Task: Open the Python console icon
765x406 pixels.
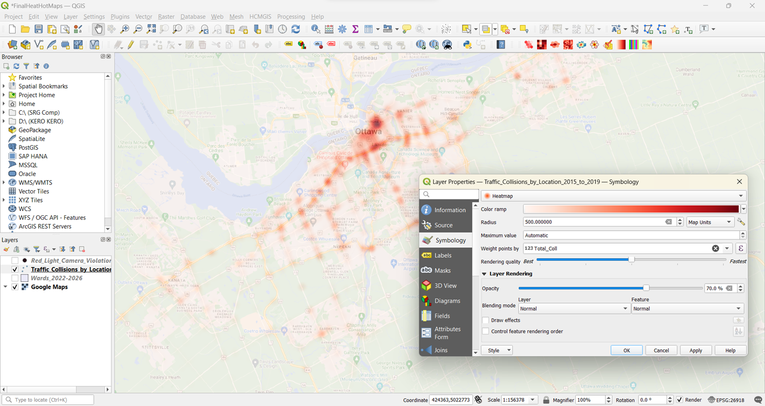Action: point(467,45)
